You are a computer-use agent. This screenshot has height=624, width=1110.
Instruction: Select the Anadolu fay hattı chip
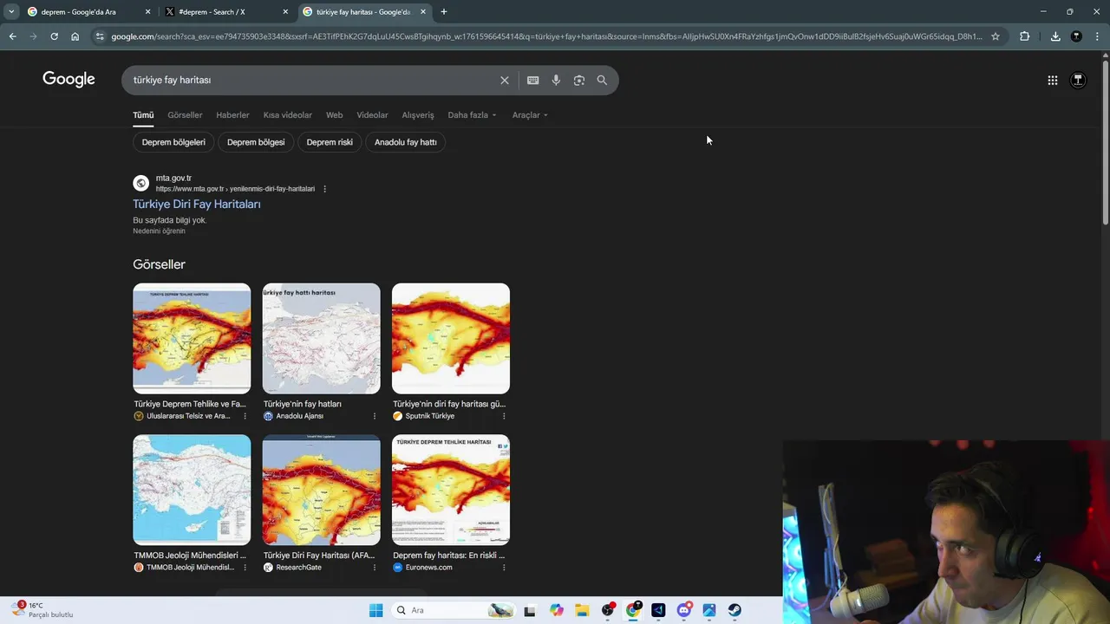[406, 142]
